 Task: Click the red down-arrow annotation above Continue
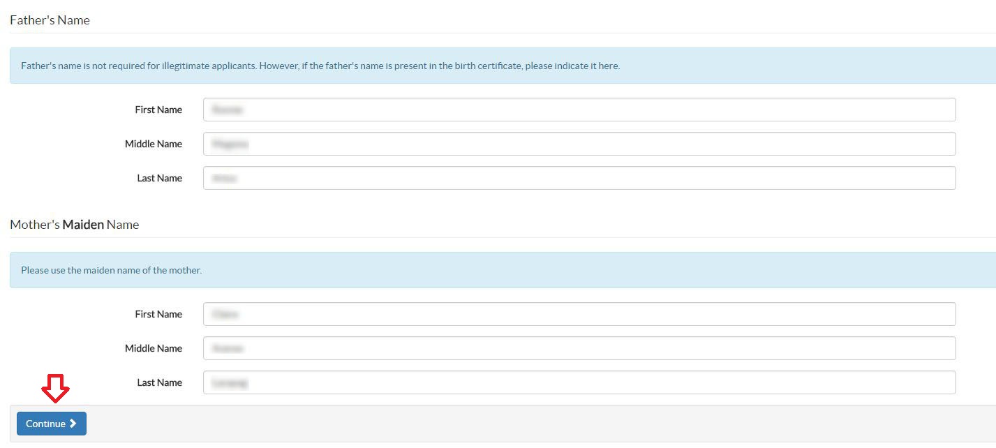(55, 388)
